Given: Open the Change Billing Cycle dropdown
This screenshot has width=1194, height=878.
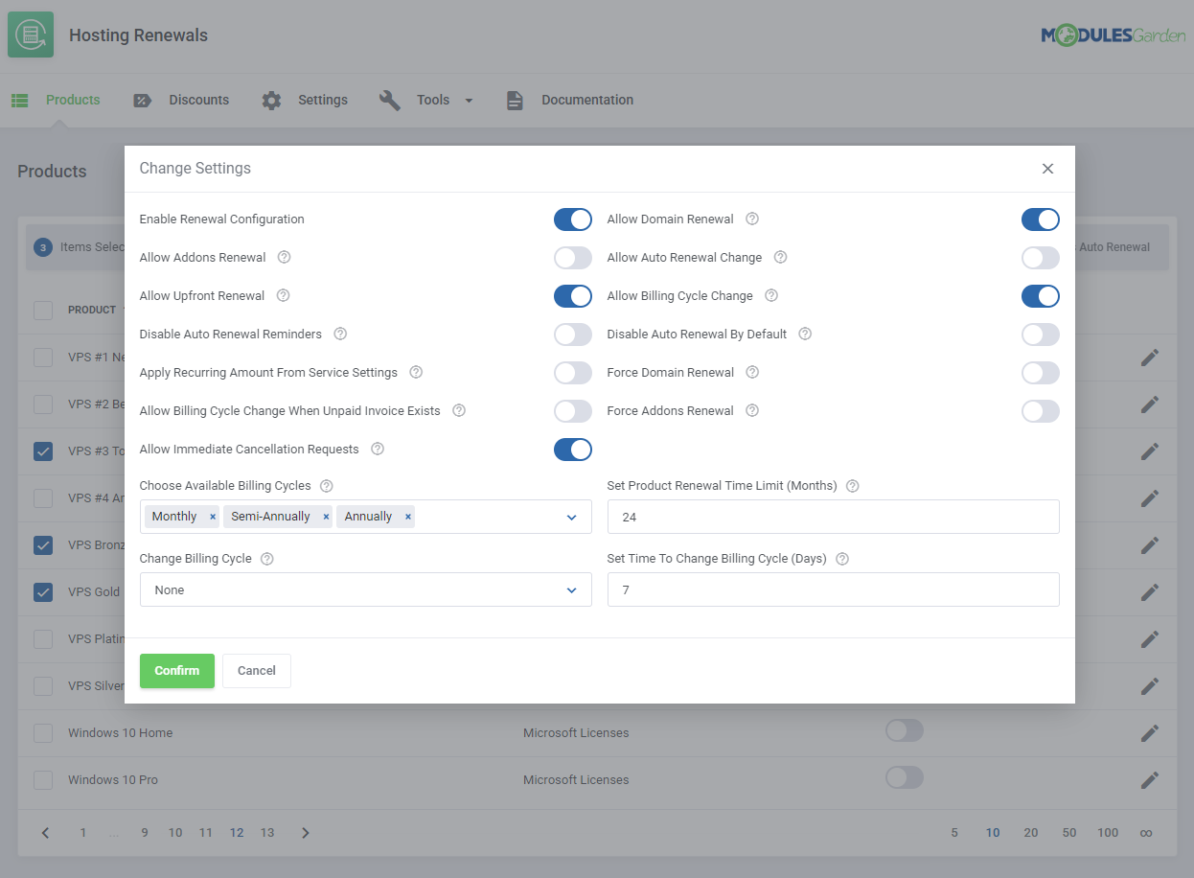Looking at the screenshot, I should [x=365, y=589].
